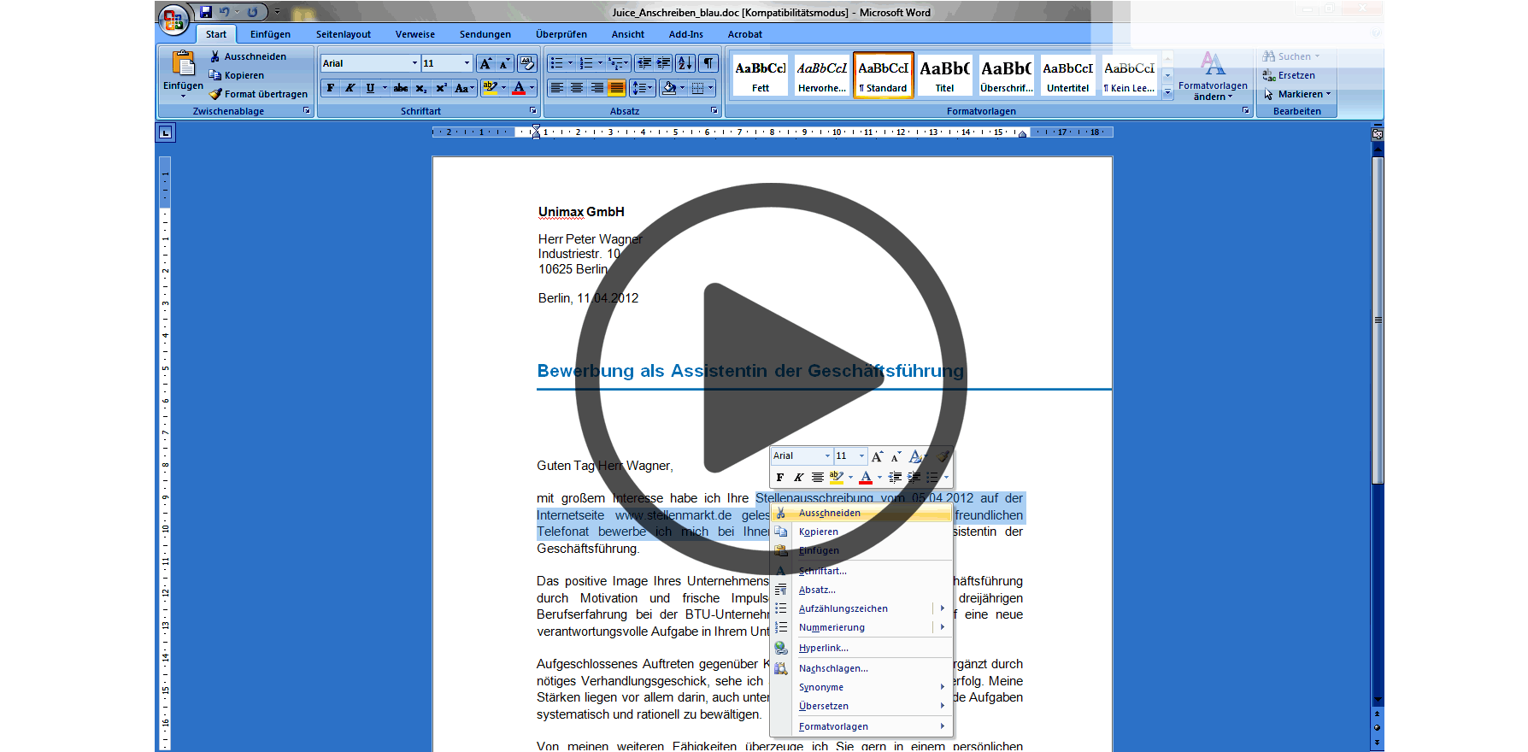Click the red font color button in ribbon
This screenshot has width=1528, height=752.
click(519, 88)
